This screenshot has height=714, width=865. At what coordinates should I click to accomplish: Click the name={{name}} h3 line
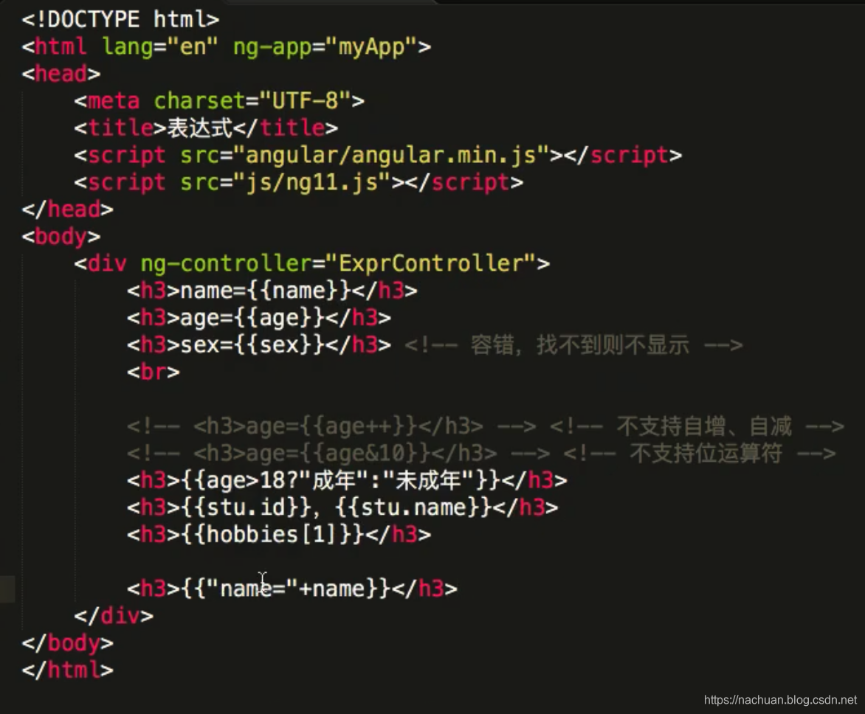pos(272,290)
